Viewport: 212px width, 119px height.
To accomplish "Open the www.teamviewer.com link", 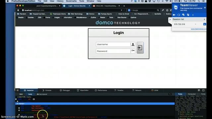I will (198, 29).
